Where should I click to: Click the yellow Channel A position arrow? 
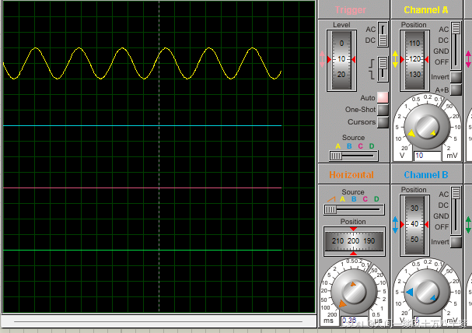(395, 59)
